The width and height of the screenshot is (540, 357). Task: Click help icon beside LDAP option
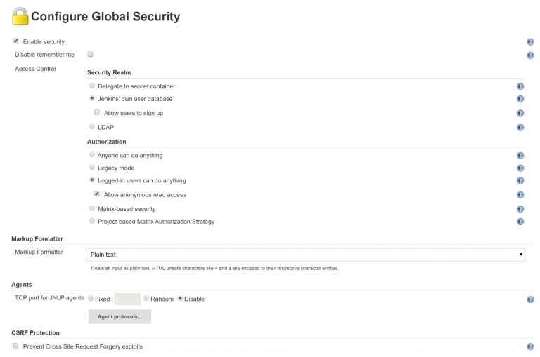point(520,128)
